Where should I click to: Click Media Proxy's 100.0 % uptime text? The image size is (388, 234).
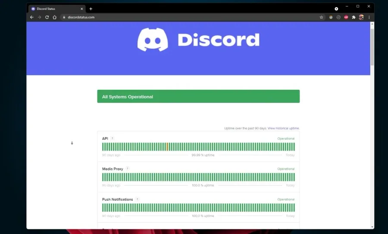point(203,185)
